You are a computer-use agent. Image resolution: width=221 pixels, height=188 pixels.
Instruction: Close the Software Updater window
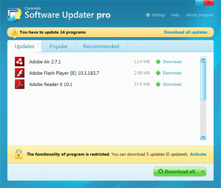tap(209, 3)
